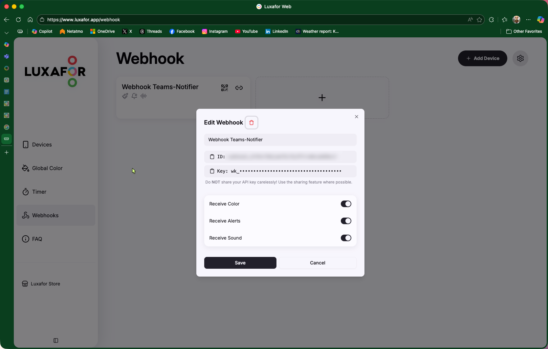Toggle Receive Sound off
548x349 pixels.
click(346, 238)
